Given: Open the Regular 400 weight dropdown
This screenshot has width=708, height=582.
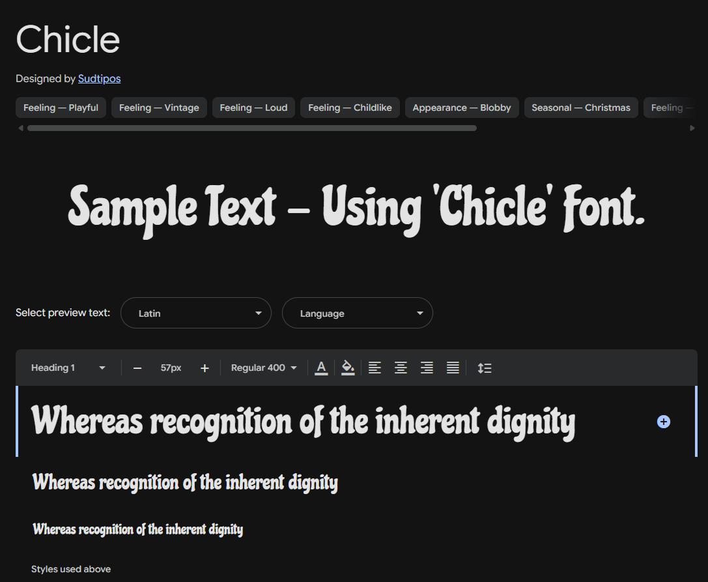Looking at the screenshot, I should pos(264,368).
